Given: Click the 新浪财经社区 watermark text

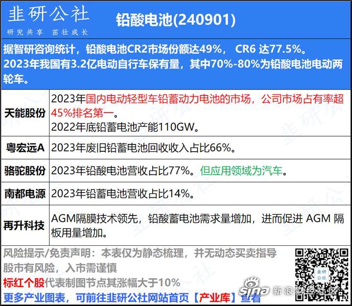Looking at the screenshot, I should tap(305, 291).
